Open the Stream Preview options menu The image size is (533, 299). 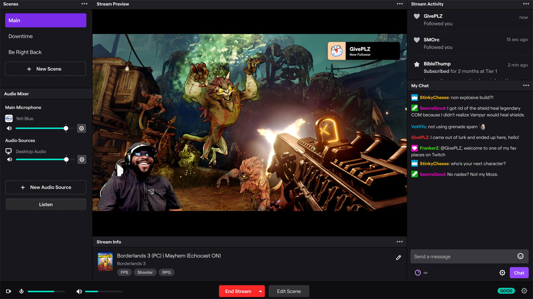click(399, 4)
